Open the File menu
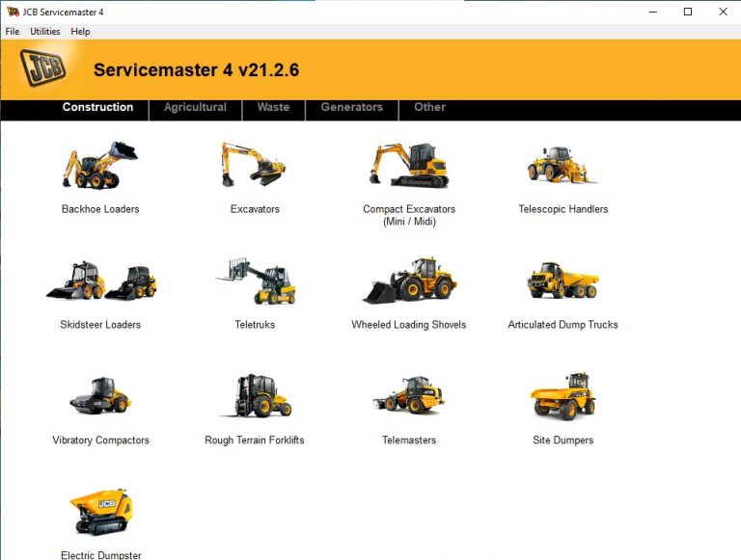Image resolution: width=741 pixels, height=560 pixels. coord(13,31)
